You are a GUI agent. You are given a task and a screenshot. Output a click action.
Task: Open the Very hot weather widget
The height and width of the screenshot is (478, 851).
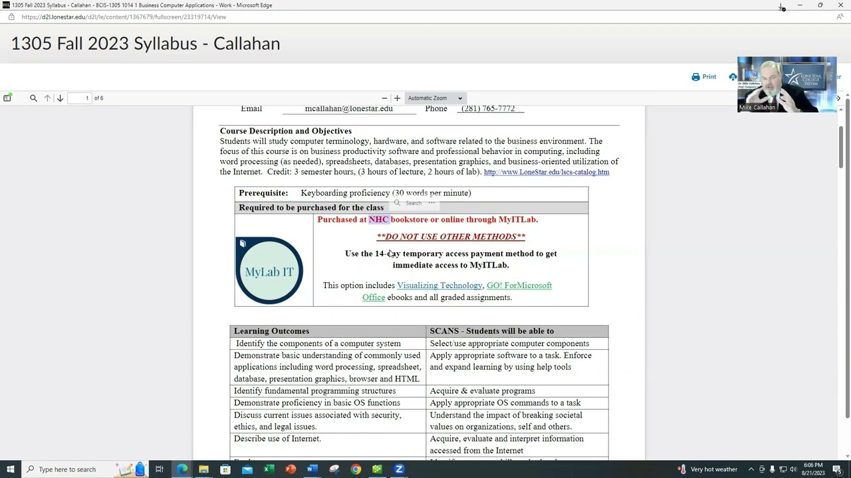pos(707,469)
